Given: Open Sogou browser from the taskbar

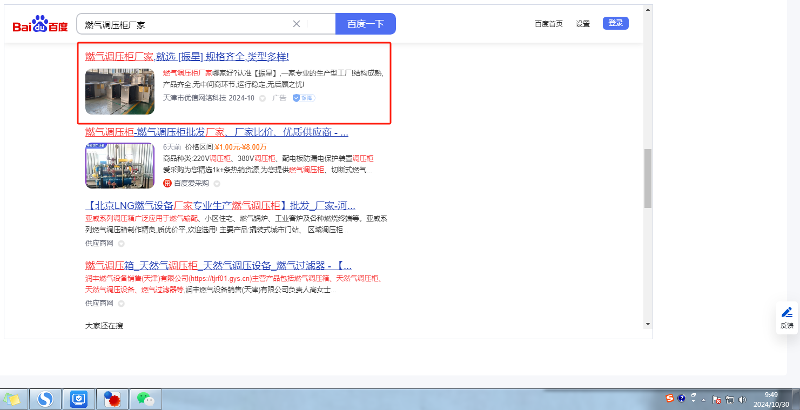Looking at the screenshot, I should [45, 399].
